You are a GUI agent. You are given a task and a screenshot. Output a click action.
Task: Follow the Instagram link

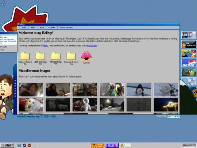[x=92, y=46]
